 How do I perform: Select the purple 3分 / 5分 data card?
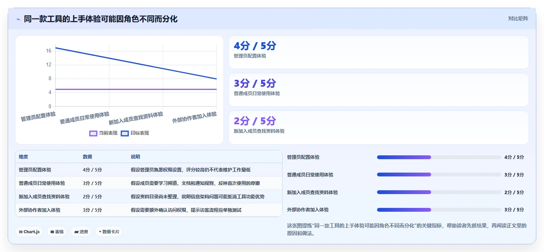pyautogui.click(x=379, y=90)
